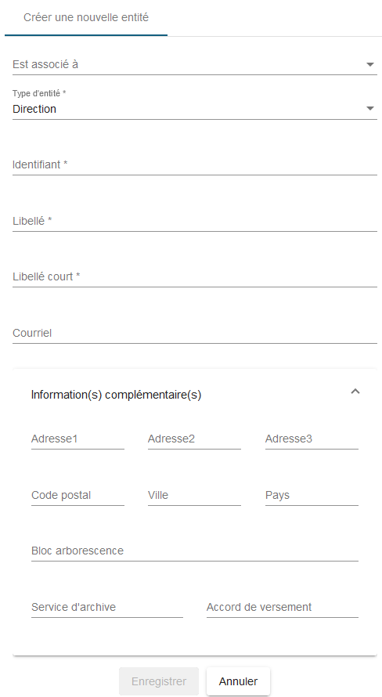The image size is (382, 697).
Task: Click the Libellé court field
Action: pos(195,277)
